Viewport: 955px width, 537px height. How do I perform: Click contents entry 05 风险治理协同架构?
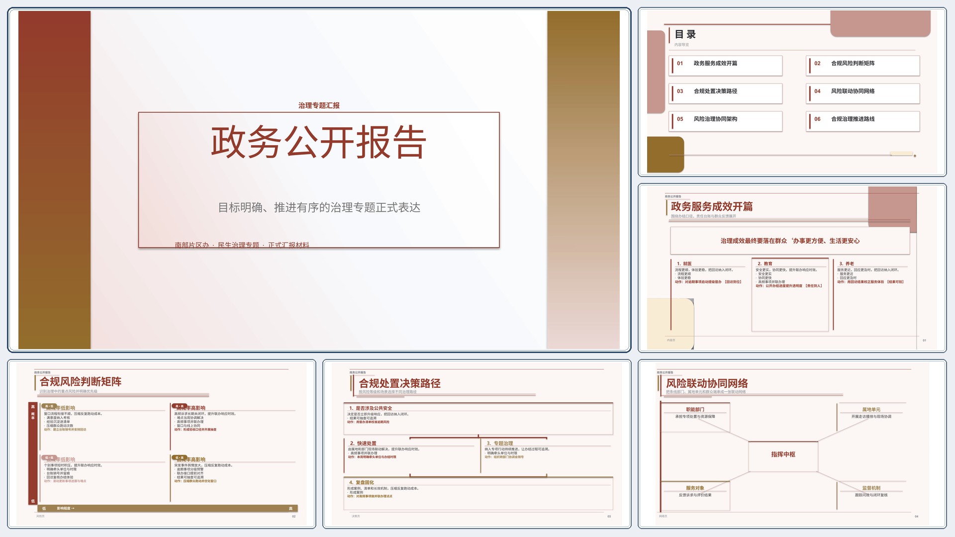[726, 121]
